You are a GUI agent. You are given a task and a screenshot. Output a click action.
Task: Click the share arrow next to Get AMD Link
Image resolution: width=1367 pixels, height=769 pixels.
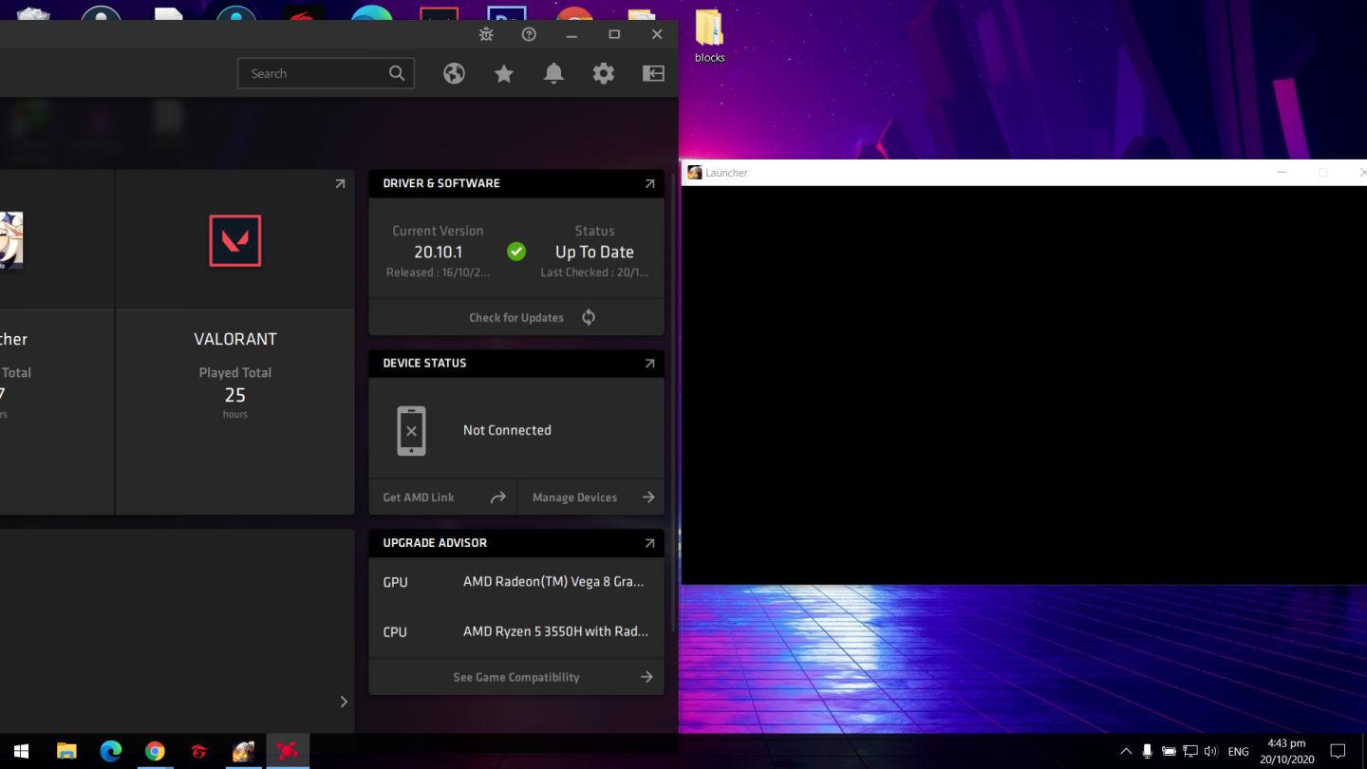(498, 497)
